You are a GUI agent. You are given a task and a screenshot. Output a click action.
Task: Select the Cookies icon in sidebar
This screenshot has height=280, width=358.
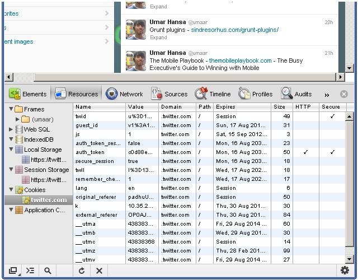19,190
